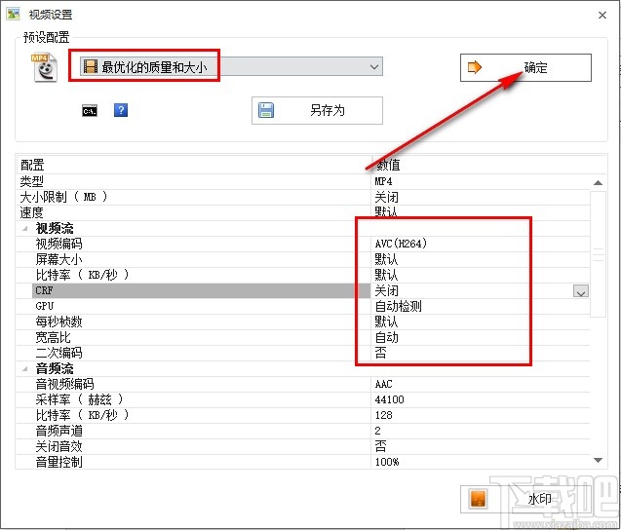The width and height of the screenshot is (621, 530).
Task: Click the 2 value of 音频声道
Action: click(x=378, y=431)
